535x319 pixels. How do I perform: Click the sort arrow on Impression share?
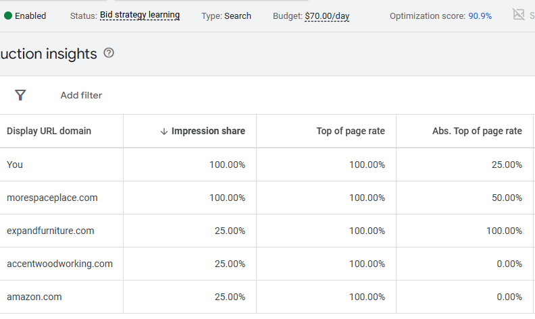tap(163, 132)
